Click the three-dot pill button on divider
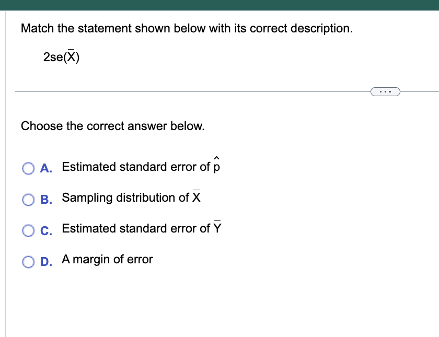 click(x=385, y=91)
